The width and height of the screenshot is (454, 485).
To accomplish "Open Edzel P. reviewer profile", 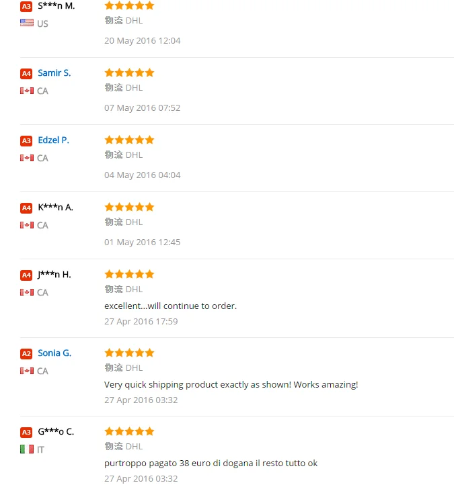I will coord(53,140).
